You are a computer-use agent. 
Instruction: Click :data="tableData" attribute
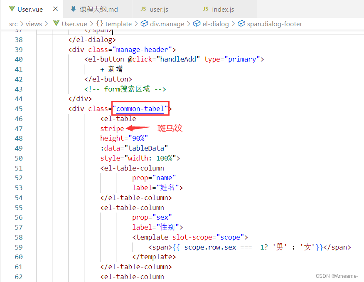(134, 148)
